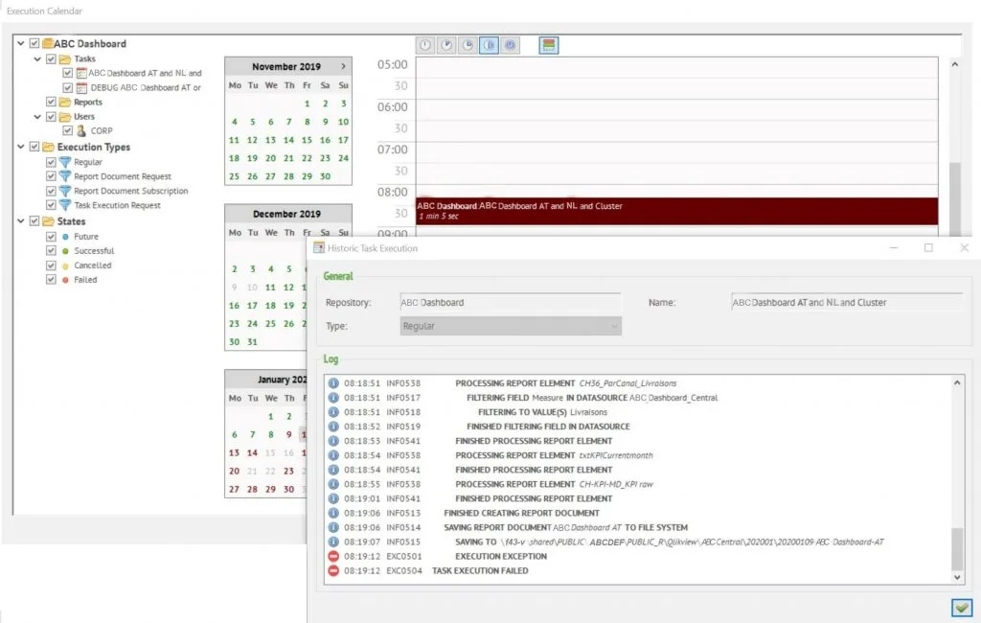
Task: Click the DEBUG ABC Dashboard task icon
Action: [x=81, y=87]
